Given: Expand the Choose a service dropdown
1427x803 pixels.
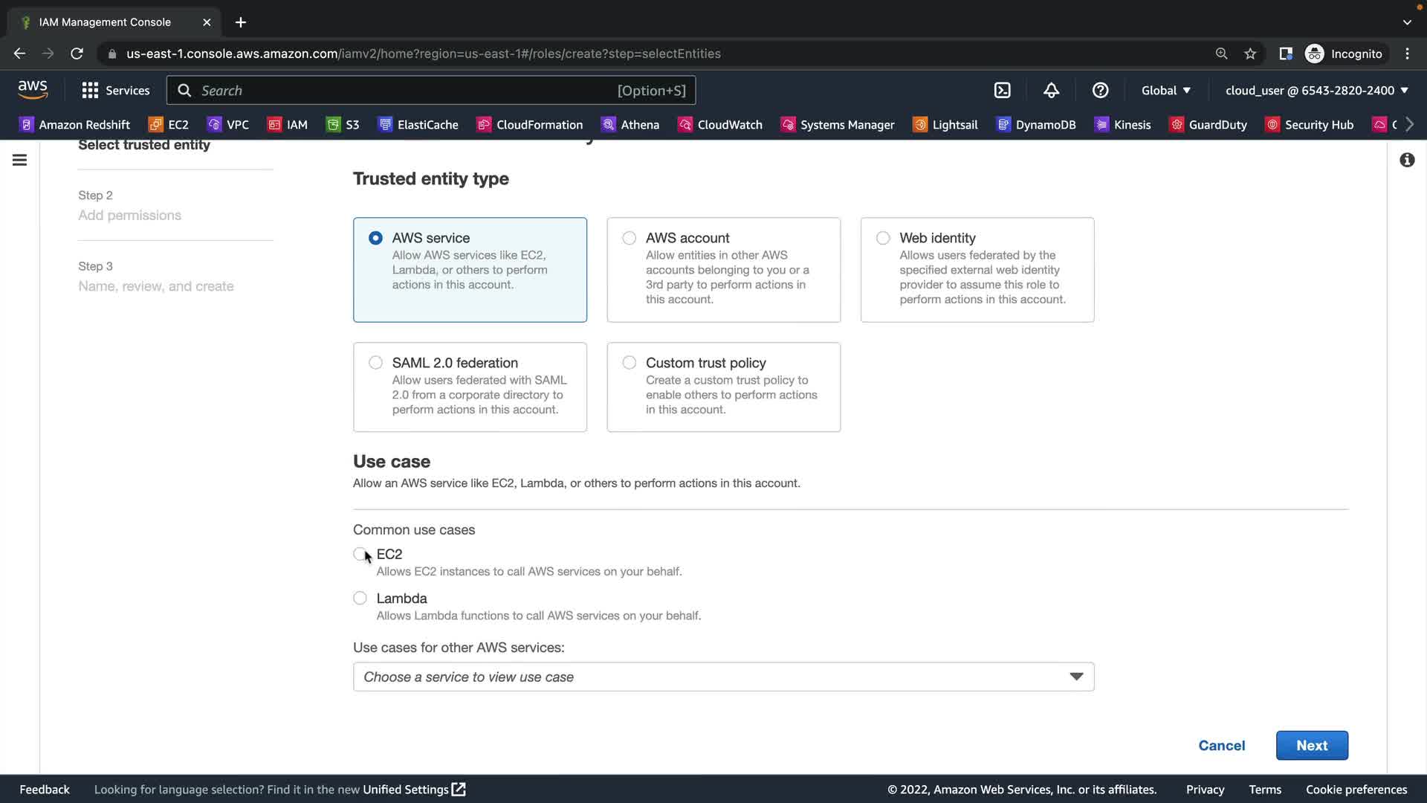Looking at the screenshot, I should point(722,677).
